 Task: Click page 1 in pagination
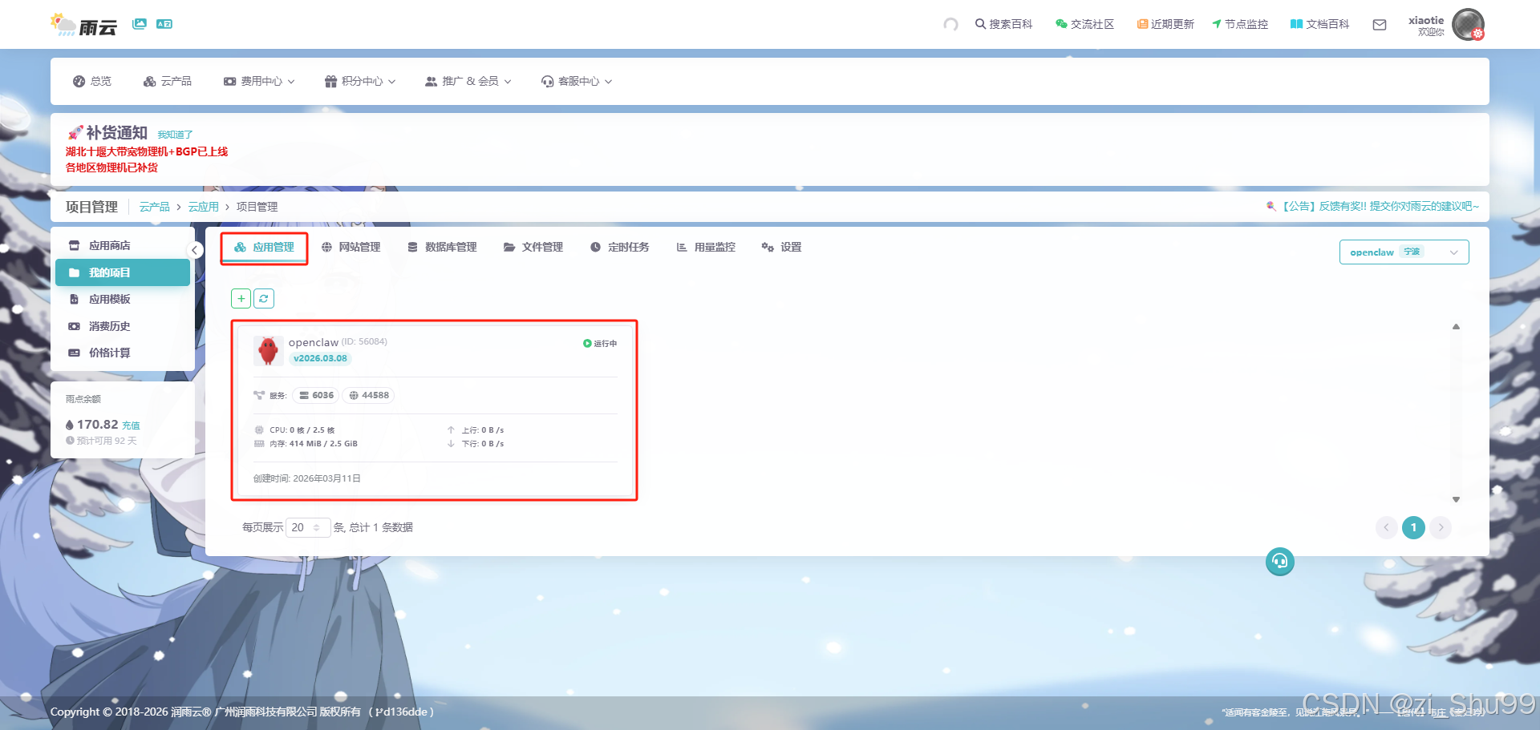[1413, 527]
